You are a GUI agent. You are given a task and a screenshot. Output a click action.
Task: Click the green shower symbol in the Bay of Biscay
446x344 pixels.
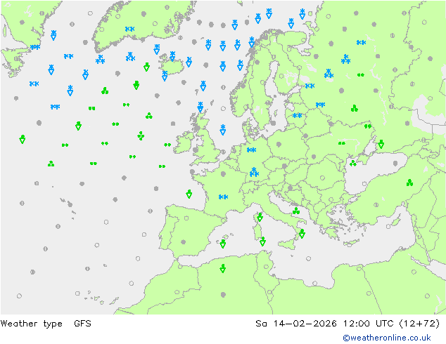point(189,194)
